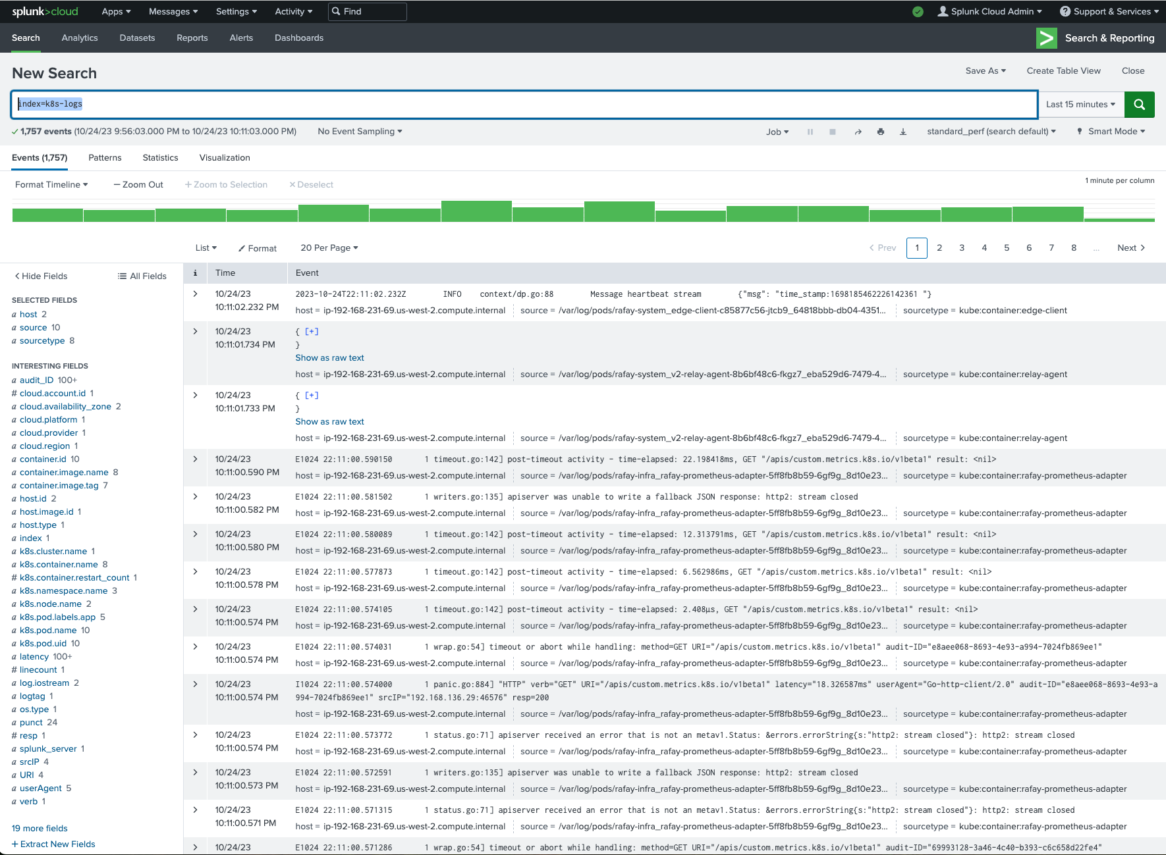
Task: Hide Fields sidebar
Action: pos(41,276)
